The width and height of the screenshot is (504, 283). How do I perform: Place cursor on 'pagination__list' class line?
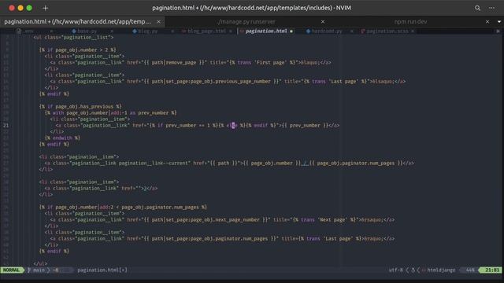73,38
